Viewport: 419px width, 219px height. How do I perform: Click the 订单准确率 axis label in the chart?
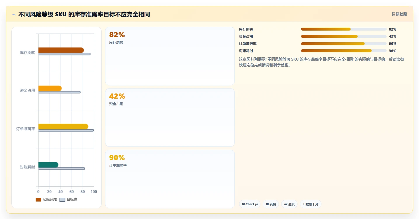pos(26,129)
